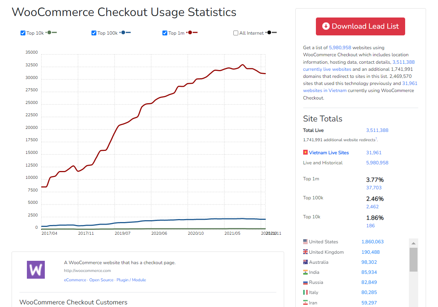Open the United States count 1,860,063

point(372,242)
